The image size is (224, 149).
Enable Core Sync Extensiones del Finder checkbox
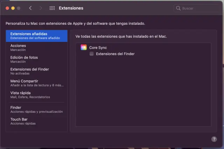coord(92,54)
